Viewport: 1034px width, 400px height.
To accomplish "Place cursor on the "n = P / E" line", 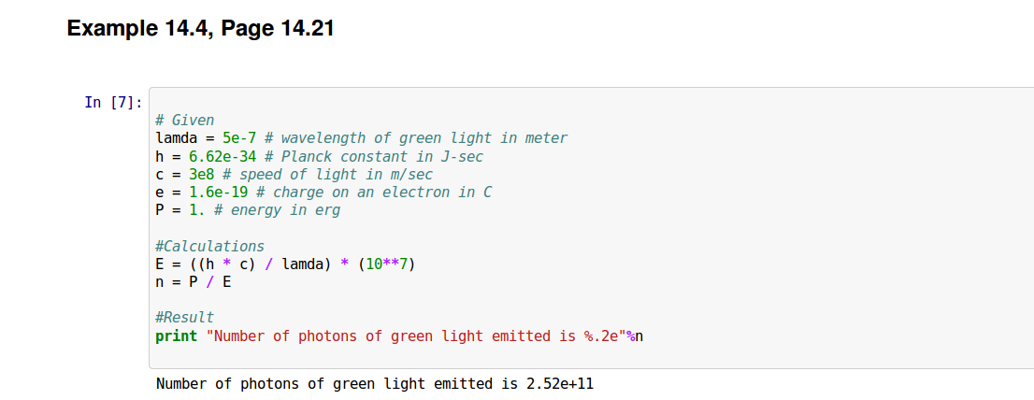I will click(x=194, y=282).
